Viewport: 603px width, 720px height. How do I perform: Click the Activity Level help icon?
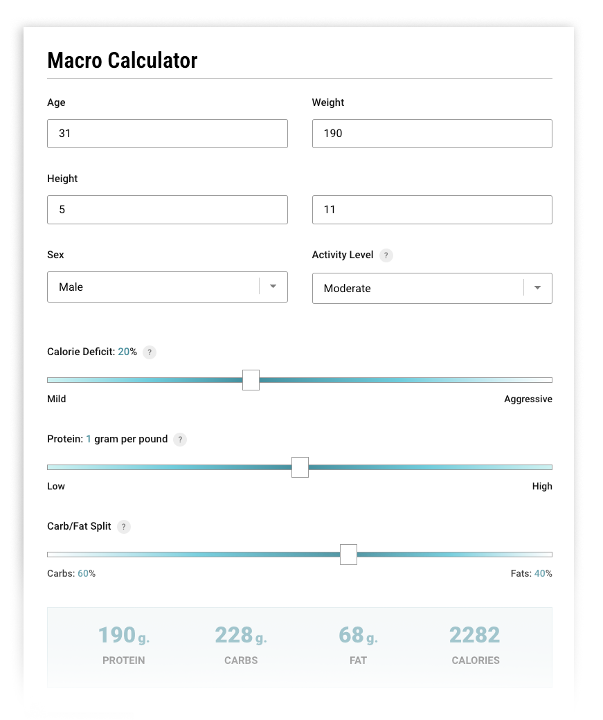click(x=386, y=255)
